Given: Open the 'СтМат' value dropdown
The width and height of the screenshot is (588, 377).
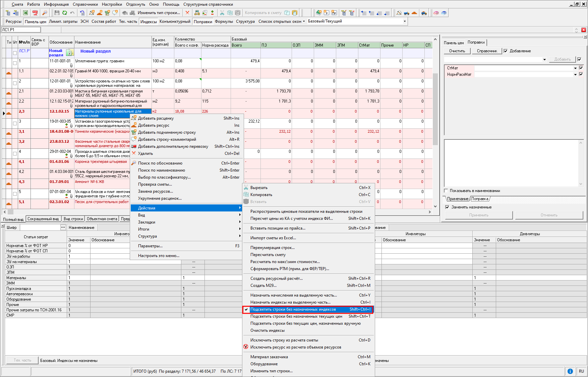Looking at the screenshot, I should pyautogui.click(x=575, y=68).
